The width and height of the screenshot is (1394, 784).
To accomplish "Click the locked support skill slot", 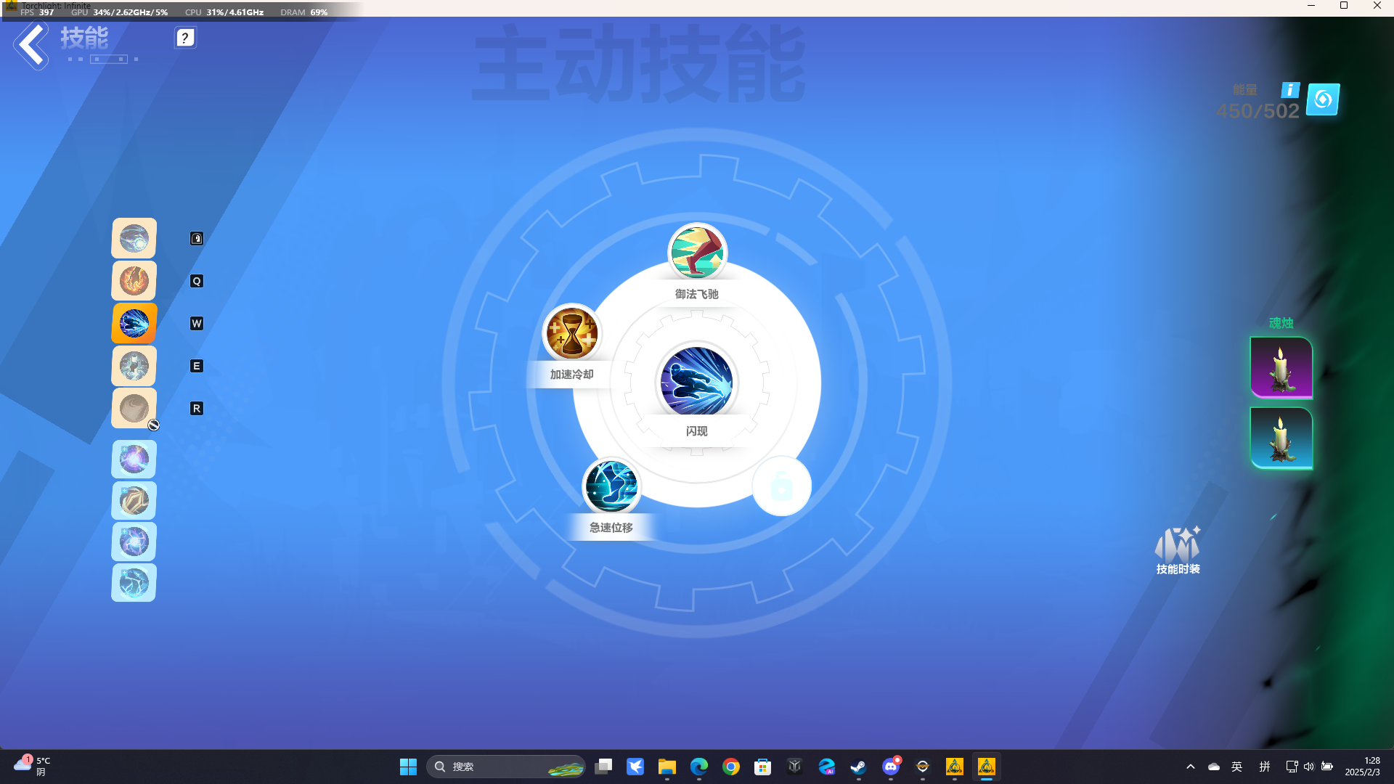I will click(781, 486).
